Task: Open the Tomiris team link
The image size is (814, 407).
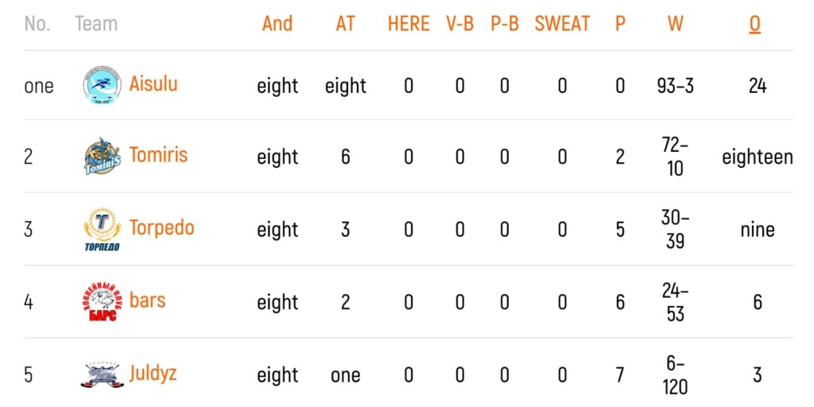Action: (x=158, y=155)
